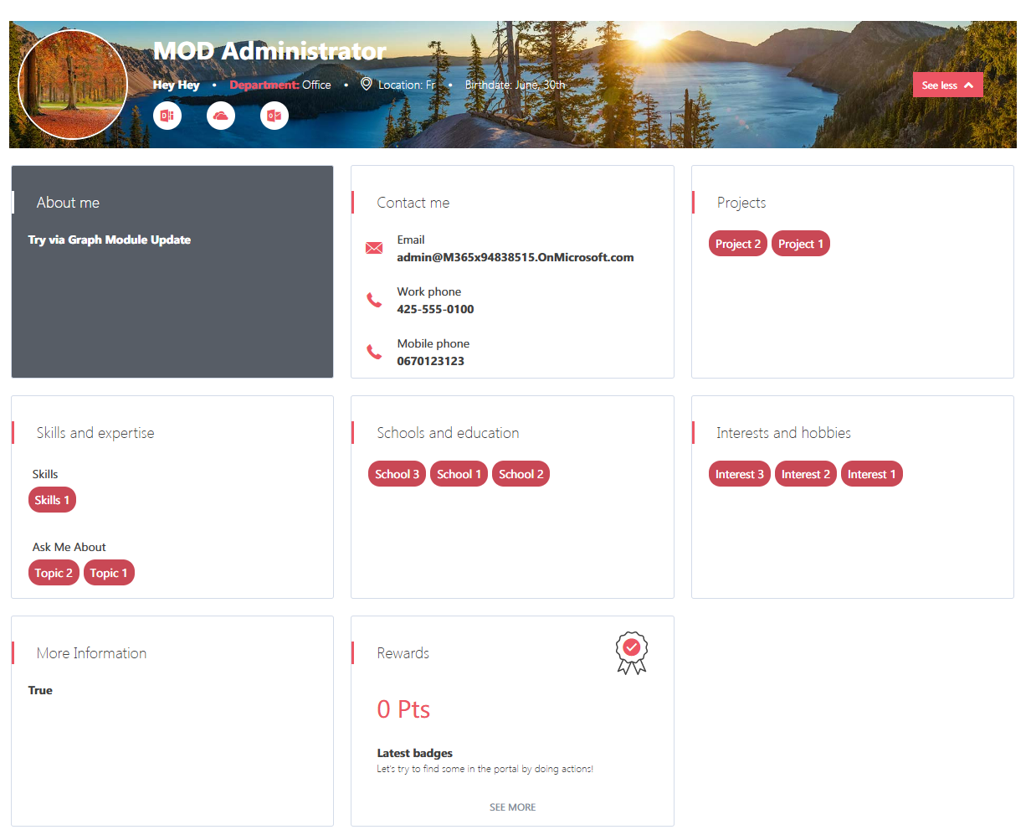Click the Work phone label
This screenshot has height=840, width=1031.
click(x=429, y=291)
